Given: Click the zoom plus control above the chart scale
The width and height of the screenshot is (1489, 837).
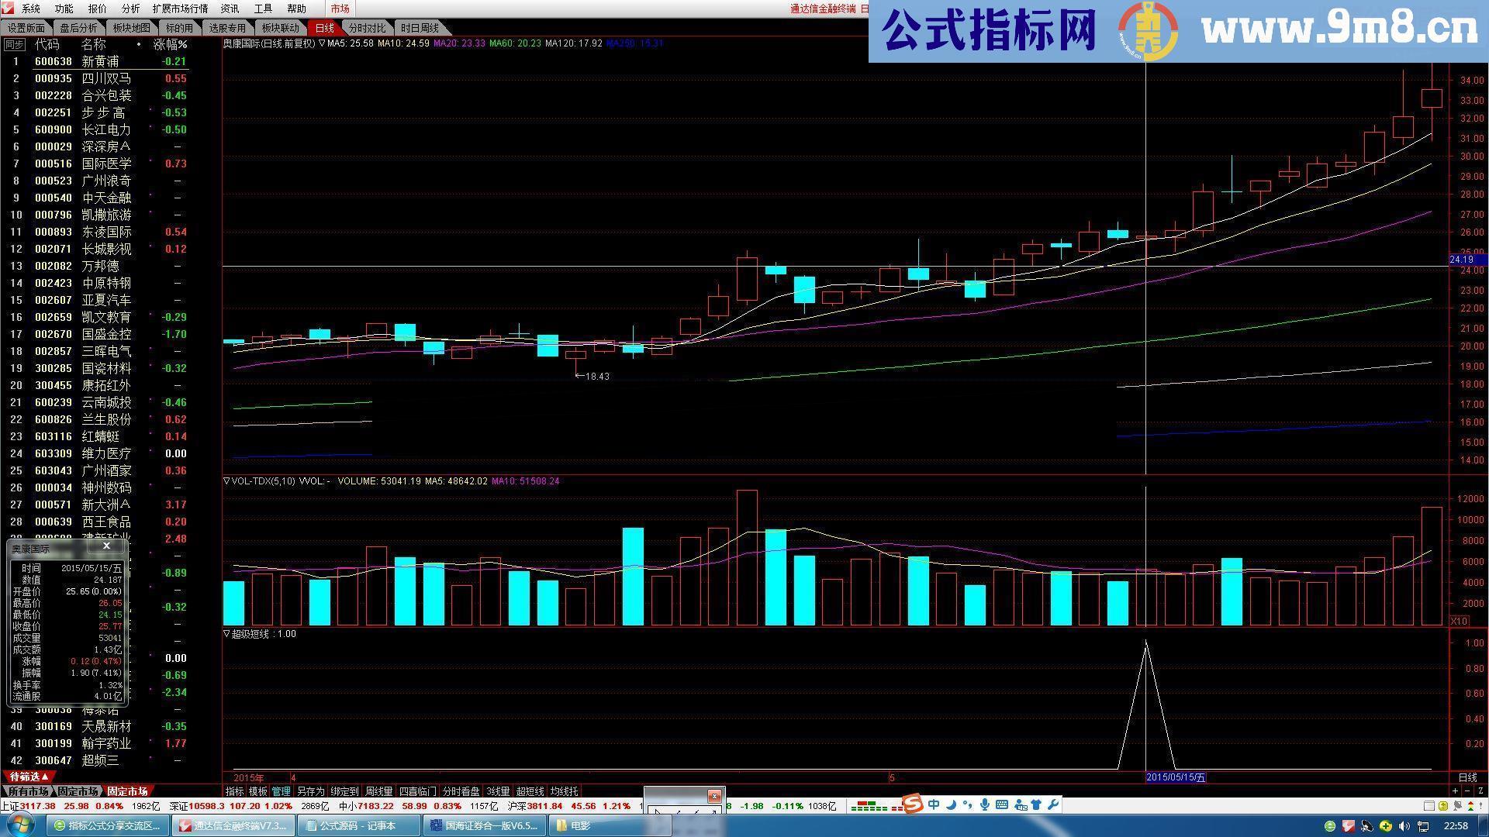Looking at the screenshot, I should [x=1455, y=790].
